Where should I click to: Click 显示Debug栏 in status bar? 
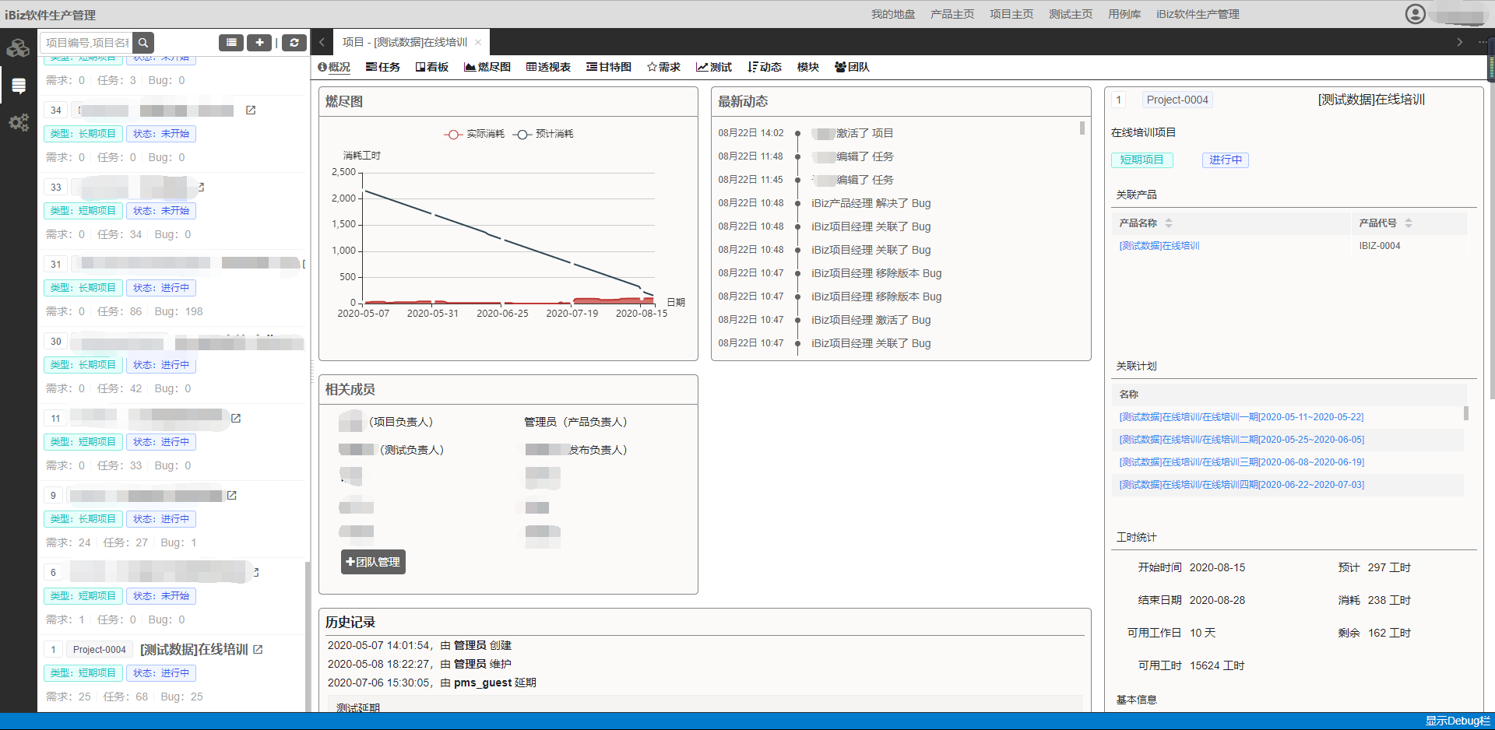click(x=1458, y=721)
